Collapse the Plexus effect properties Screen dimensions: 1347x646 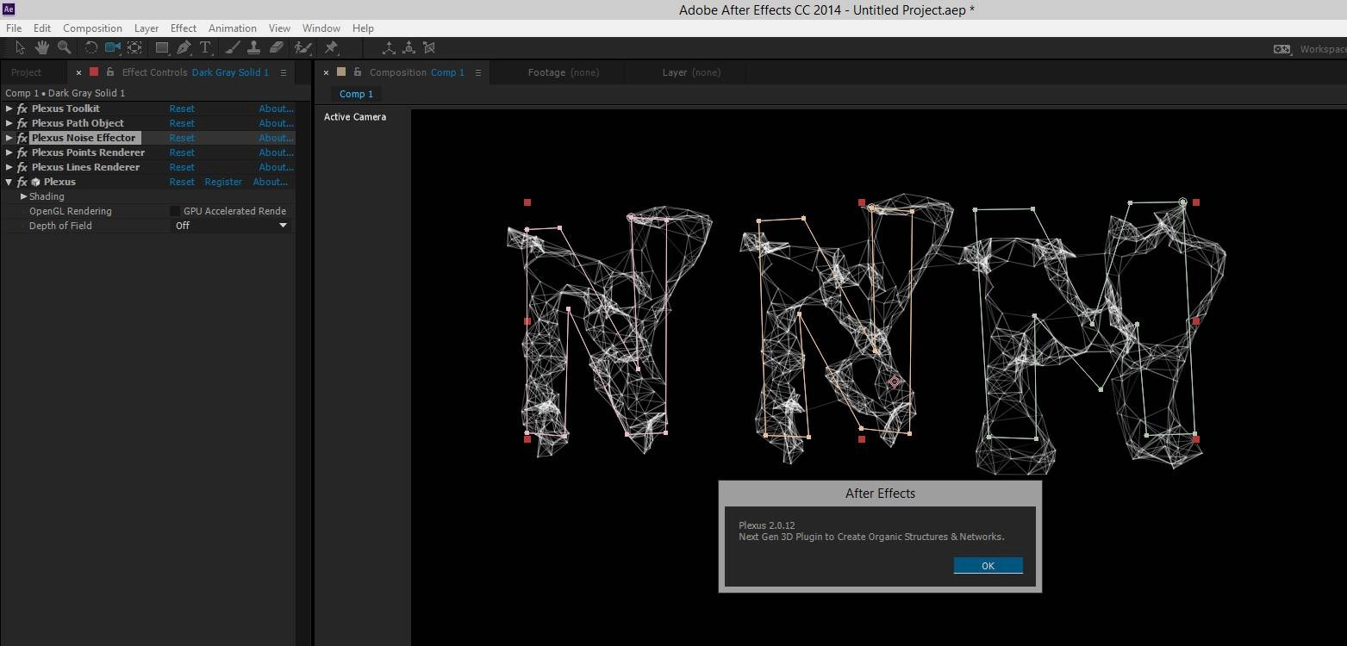tap(9, 182)
